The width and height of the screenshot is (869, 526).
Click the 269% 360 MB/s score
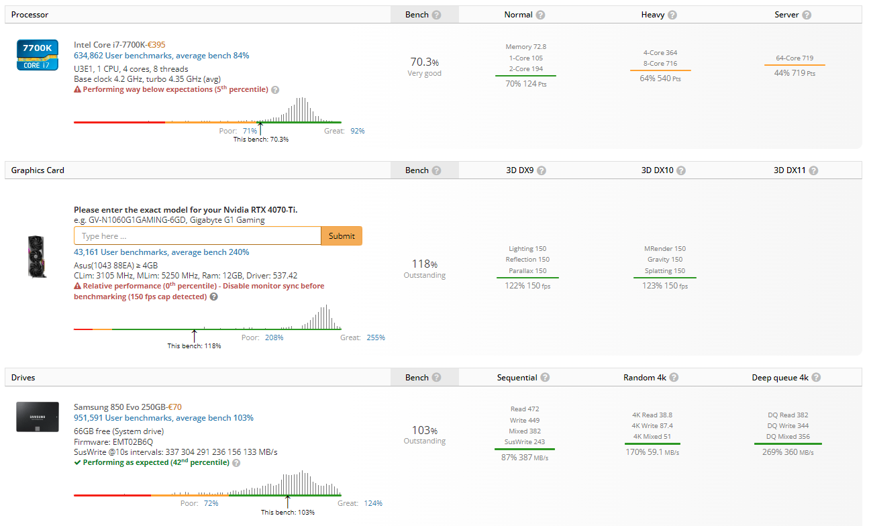788,452
